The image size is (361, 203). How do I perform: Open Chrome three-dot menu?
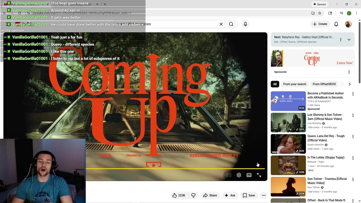(x=356, y=13)
